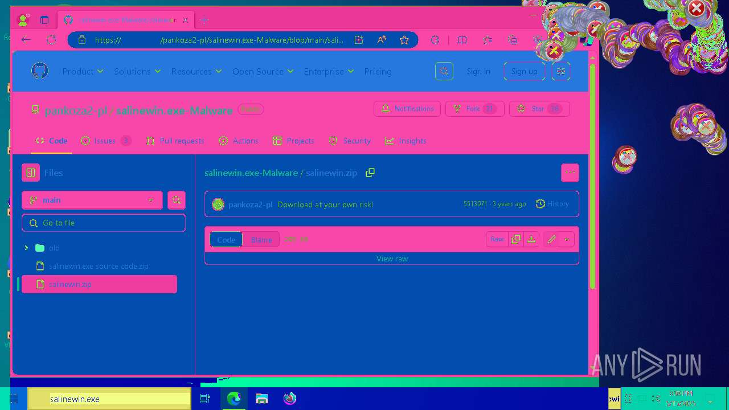Open the Notifications button

(x=407, y=109)
